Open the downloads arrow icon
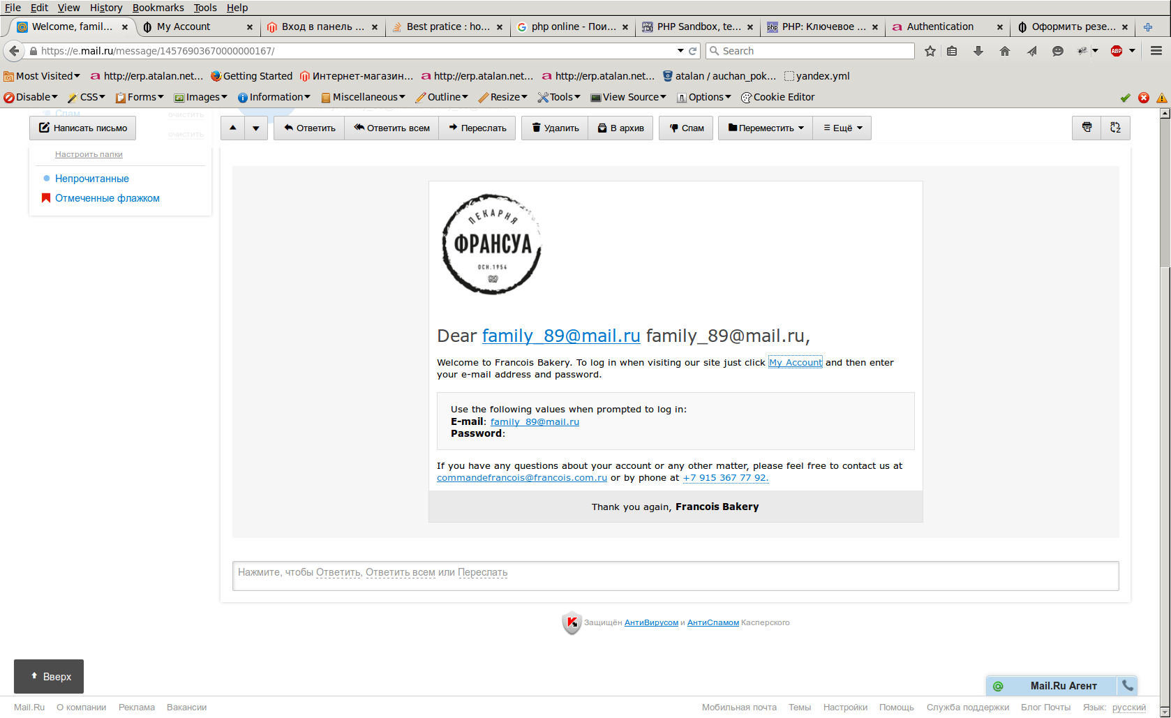The width and height of the screenshot is (1171, 718). (978, 51)
